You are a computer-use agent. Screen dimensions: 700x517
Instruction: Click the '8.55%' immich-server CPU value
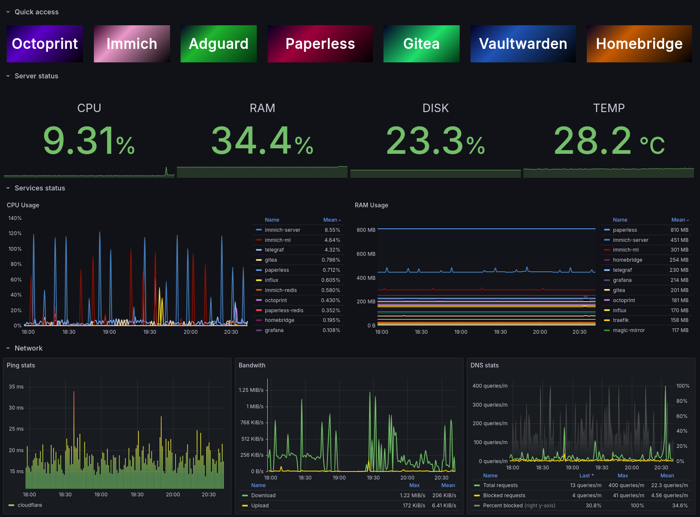[332, 230]
